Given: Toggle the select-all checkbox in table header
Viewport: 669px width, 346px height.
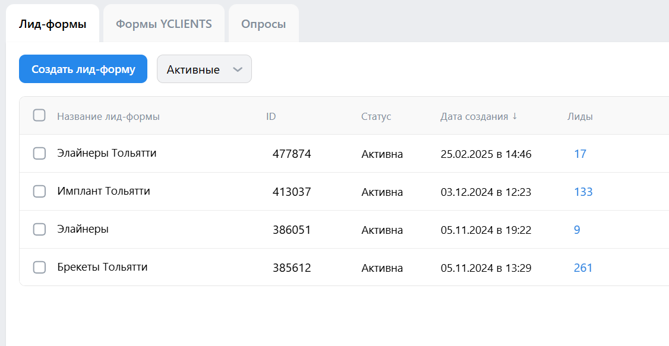Looking at the screenshot, I should tap(39, 116).
